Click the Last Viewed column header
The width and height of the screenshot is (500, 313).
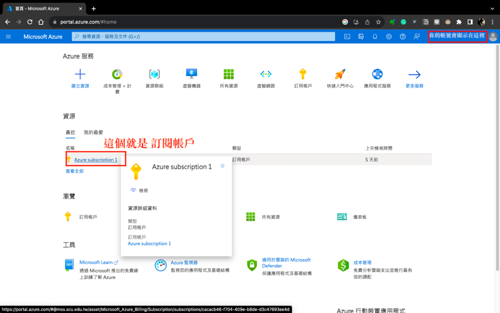(x=379, y=148)
